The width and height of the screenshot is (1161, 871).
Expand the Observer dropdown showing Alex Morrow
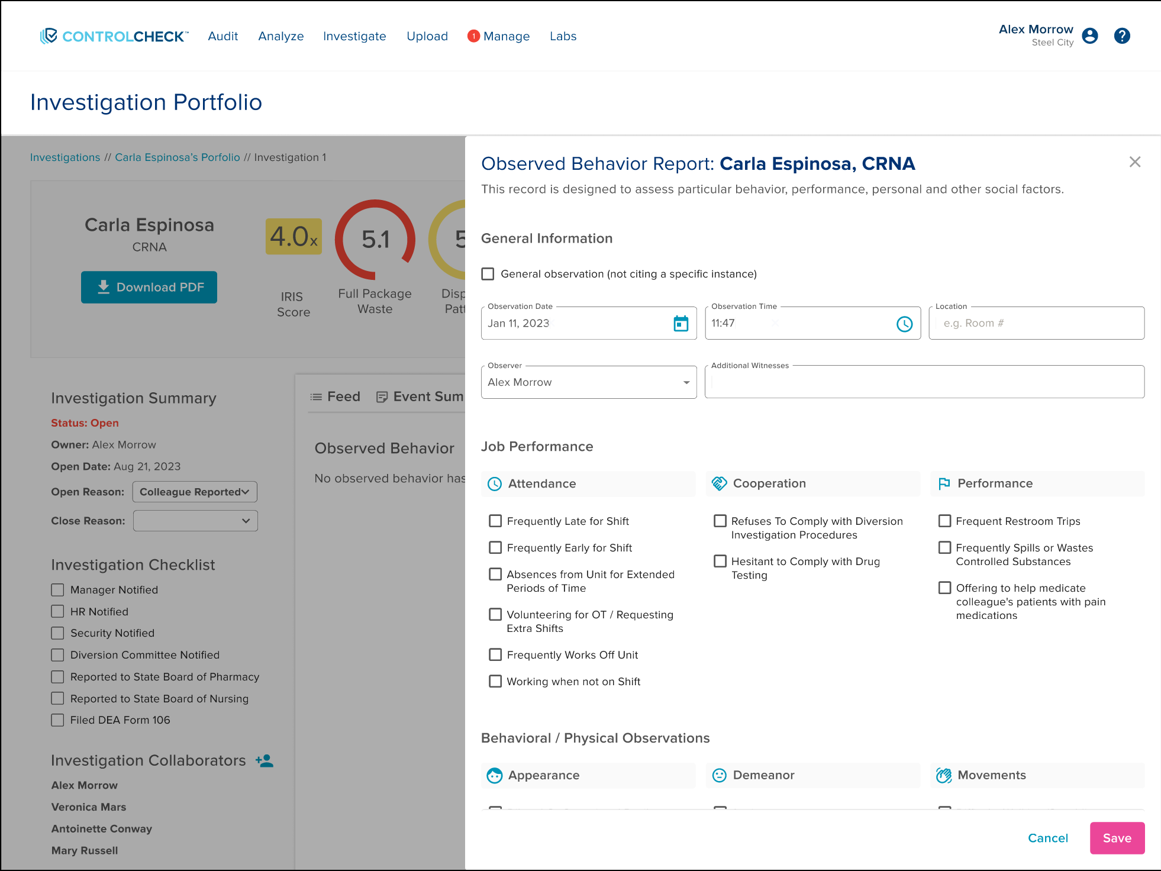(589, 382)
